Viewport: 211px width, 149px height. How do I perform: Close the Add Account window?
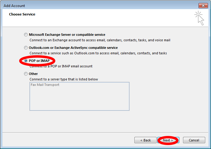(x=203, y=5)
